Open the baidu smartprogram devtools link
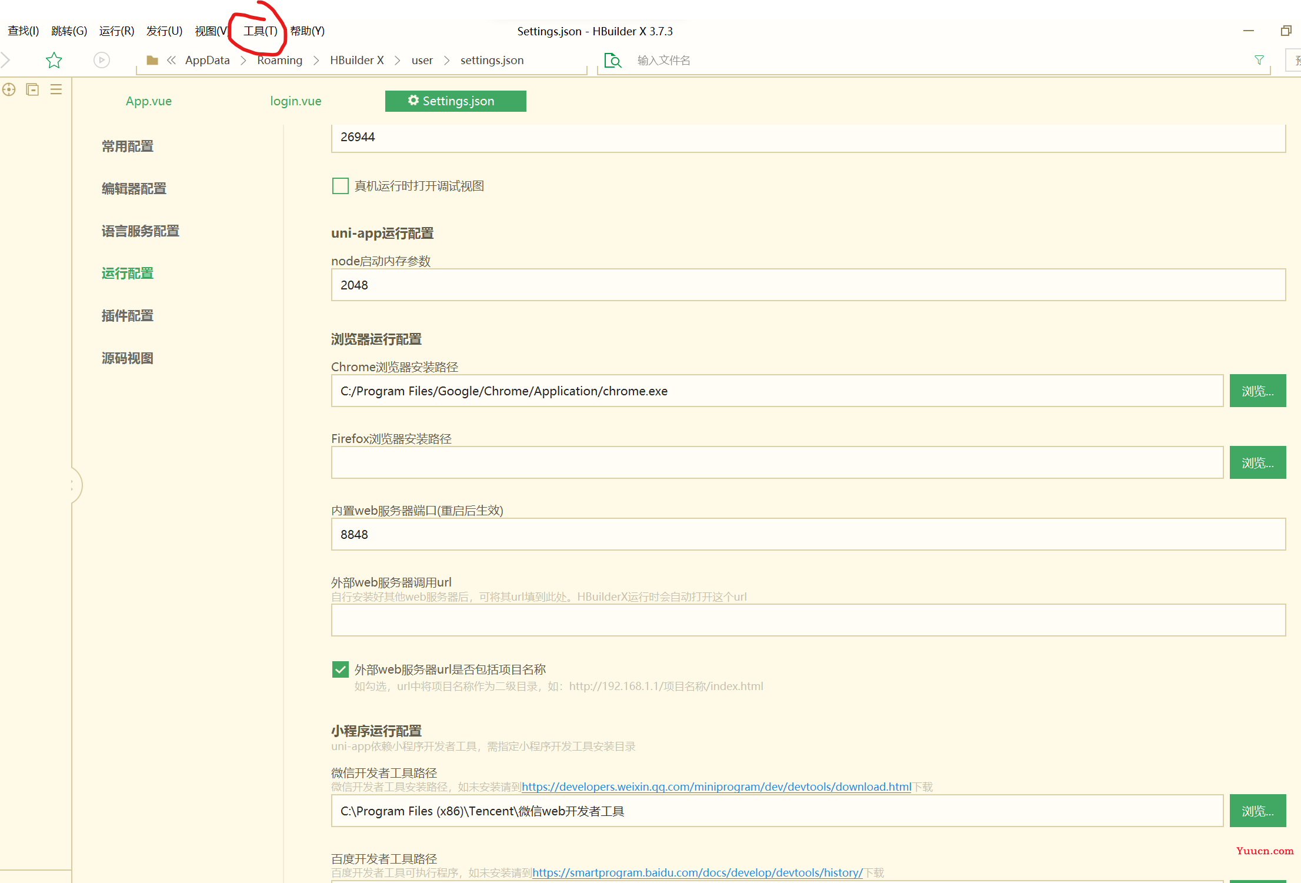This screenshot has height=883, width=1301. 698,873
